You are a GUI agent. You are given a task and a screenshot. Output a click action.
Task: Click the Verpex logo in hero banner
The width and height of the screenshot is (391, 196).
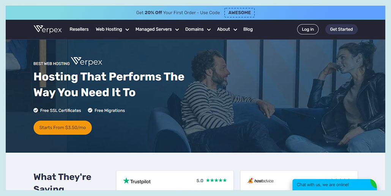pyautogui.click(x=87, y=61)
